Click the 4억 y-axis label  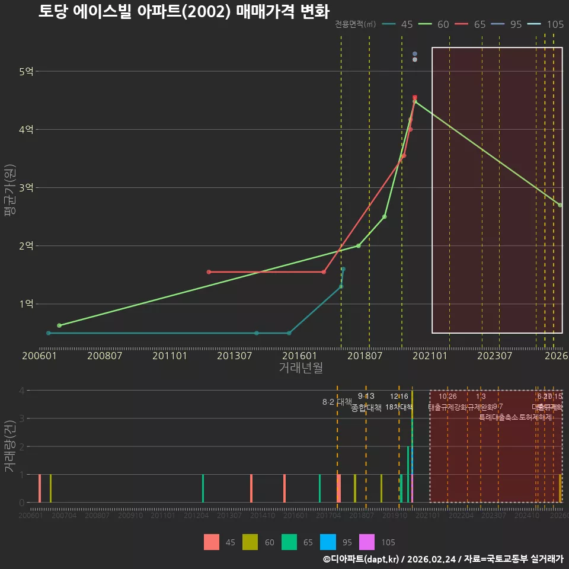tap(26, 130)
